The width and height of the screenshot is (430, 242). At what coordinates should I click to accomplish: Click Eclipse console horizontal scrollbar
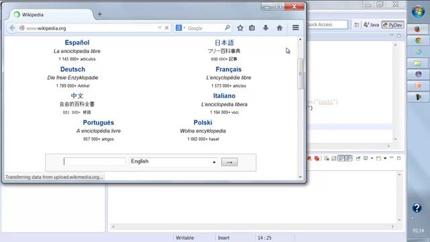[x=253, y=227]
